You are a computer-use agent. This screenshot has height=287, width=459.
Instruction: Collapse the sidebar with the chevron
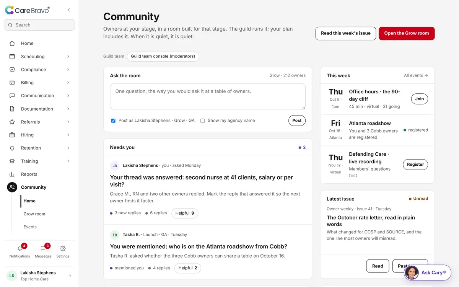(x=69, y=10)
